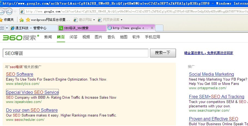Open the Social Media Marketing ad
Screen dimensions: 248x126
(x=211, y=74)
